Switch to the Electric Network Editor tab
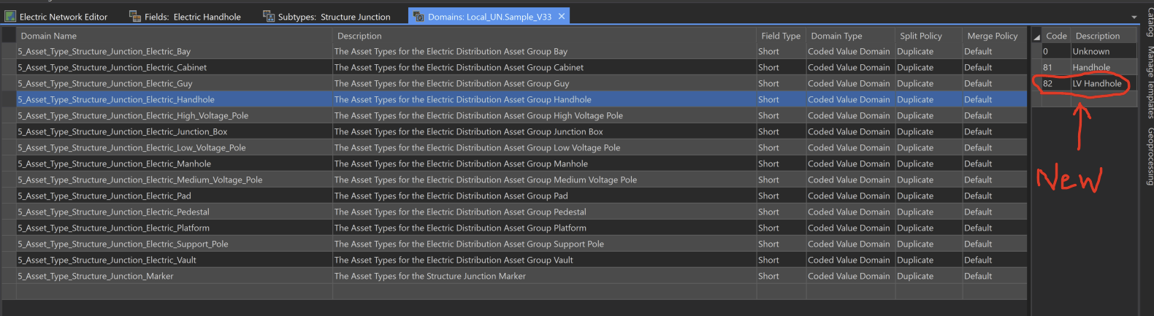 [x=63, y=17]
